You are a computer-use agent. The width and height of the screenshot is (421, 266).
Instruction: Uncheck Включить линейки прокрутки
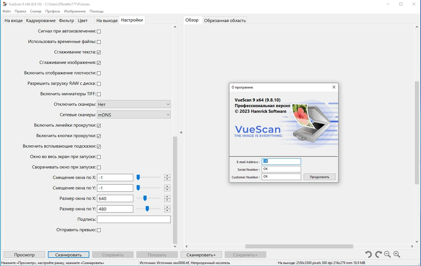(99, 126)
